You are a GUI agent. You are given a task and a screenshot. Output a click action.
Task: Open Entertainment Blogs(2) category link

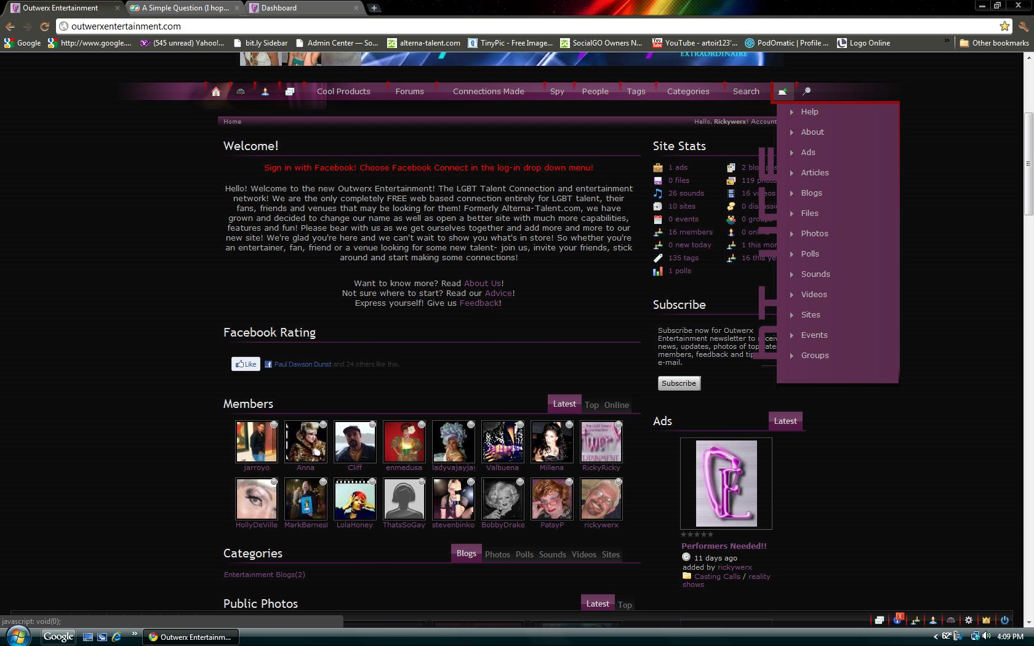point(265,575)
